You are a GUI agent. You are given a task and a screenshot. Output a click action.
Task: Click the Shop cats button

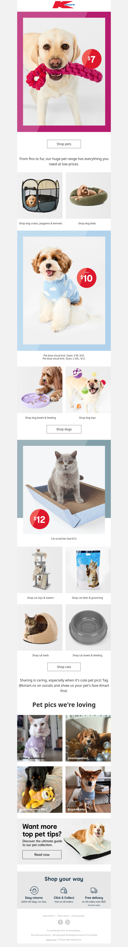point(64,666)
